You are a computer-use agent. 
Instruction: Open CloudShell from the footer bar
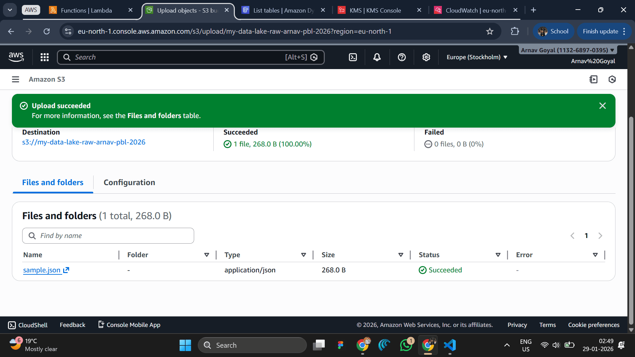(28, 325)
